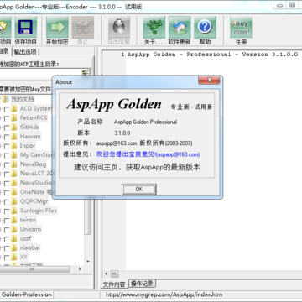Select the NovaStudio tree item
The width and height of the screenshot is (302, 302).
pos(36,183)
